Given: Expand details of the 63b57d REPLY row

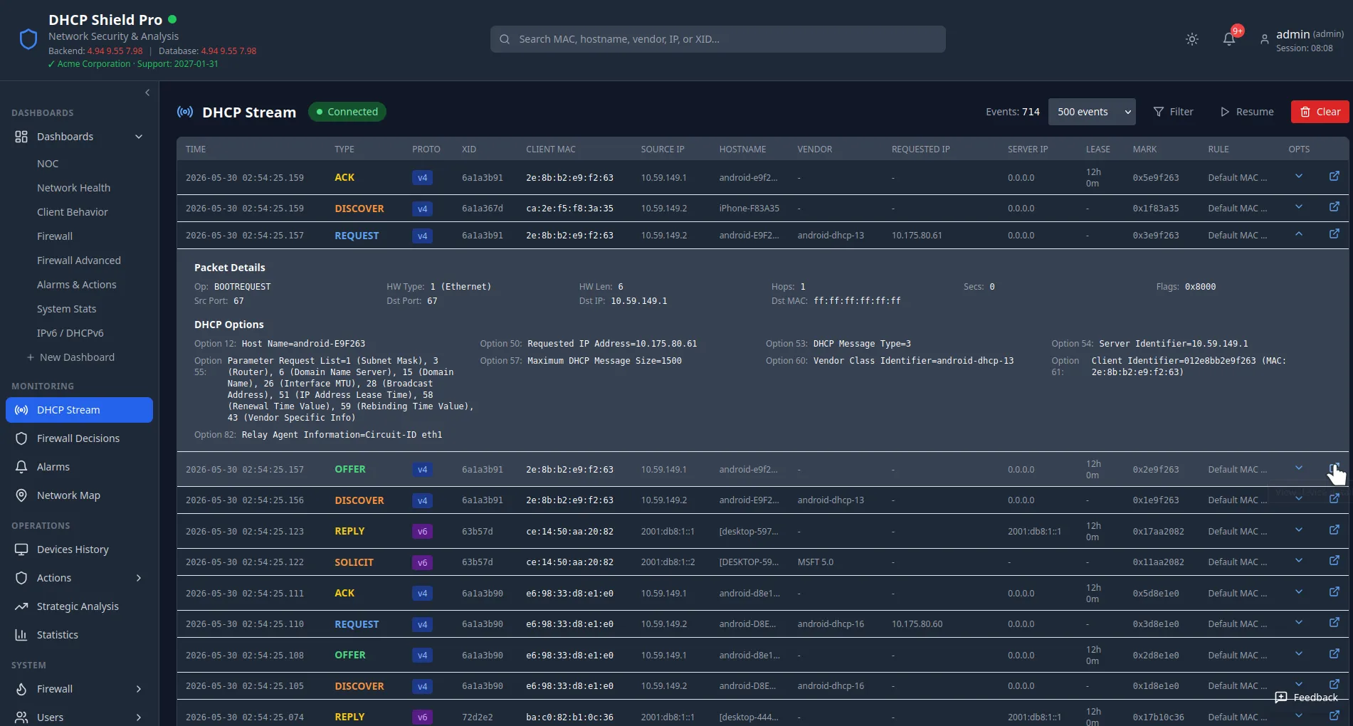Looking at the screenshot, I should pyautogui.click(x=1299, y=530).
